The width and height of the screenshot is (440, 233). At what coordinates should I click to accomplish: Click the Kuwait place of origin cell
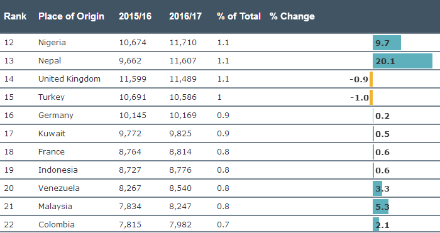[52, 134]
